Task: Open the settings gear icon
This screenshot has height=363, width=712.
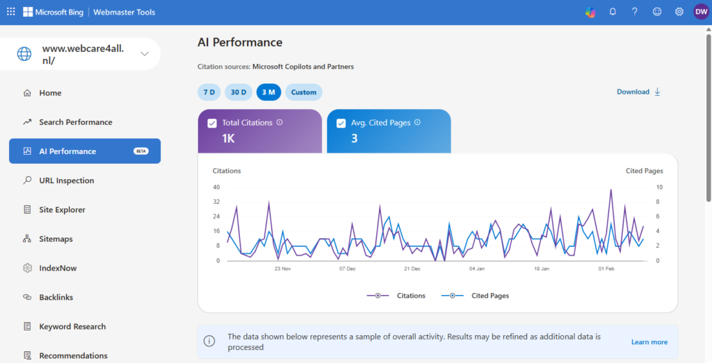Action: tap(679, 12)
